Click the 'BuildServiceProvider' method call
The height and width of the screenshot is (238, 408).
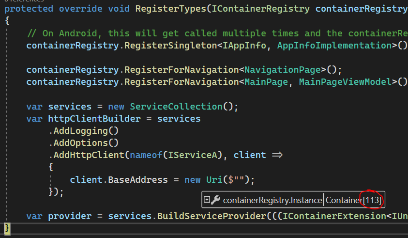[x=212, y=216]
